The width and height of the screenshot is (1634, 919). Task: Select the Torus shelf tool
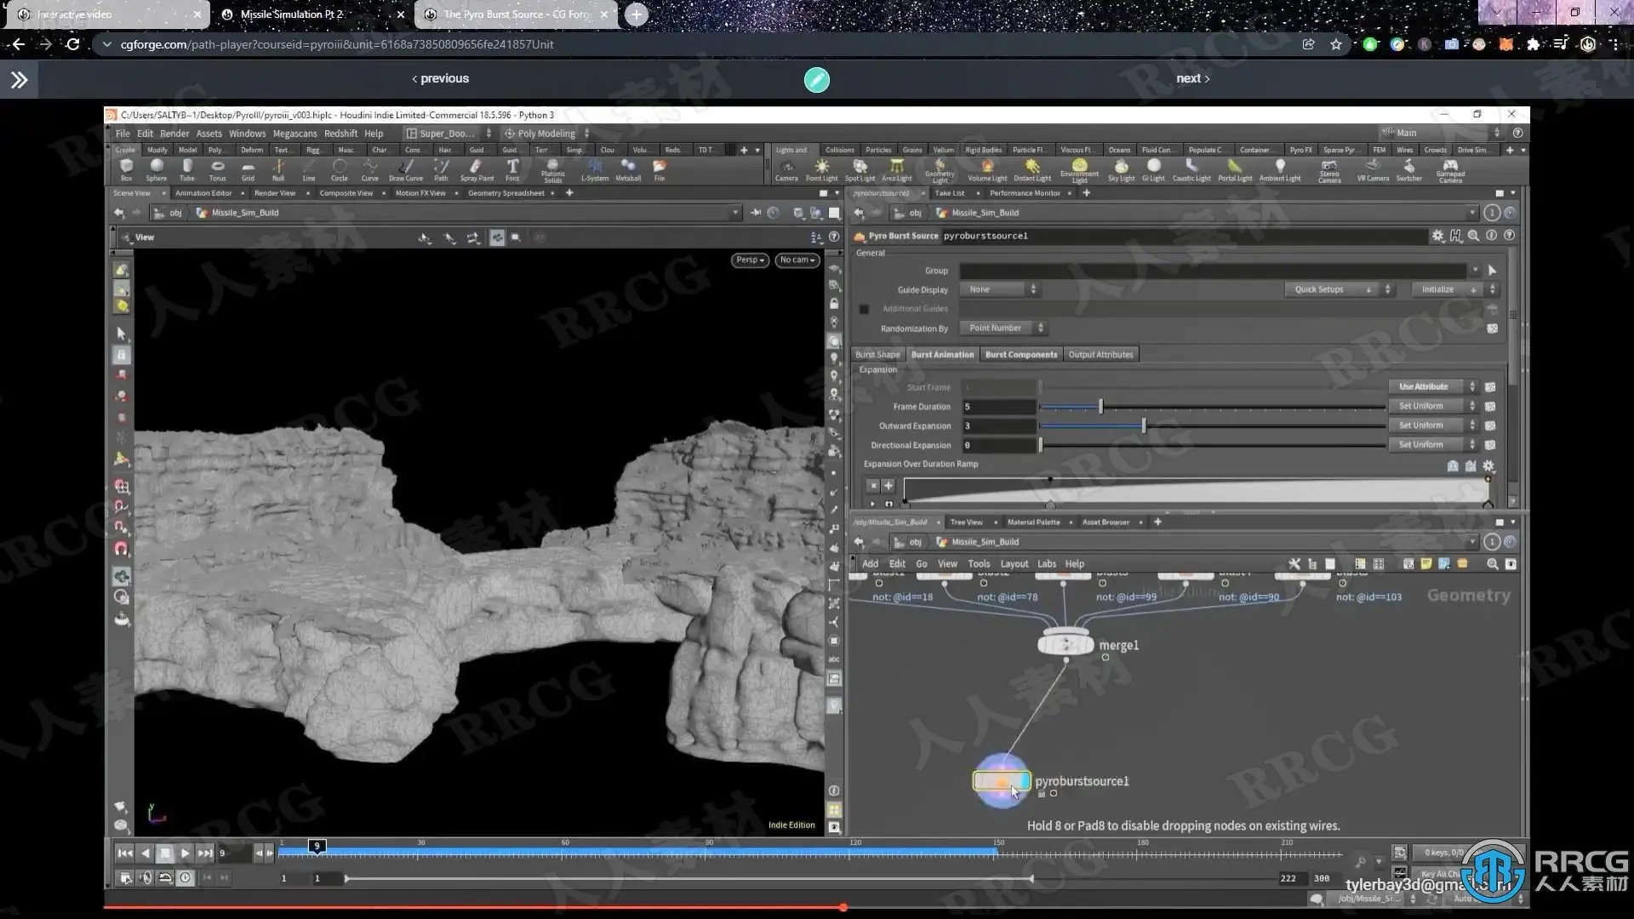(218, 168)
